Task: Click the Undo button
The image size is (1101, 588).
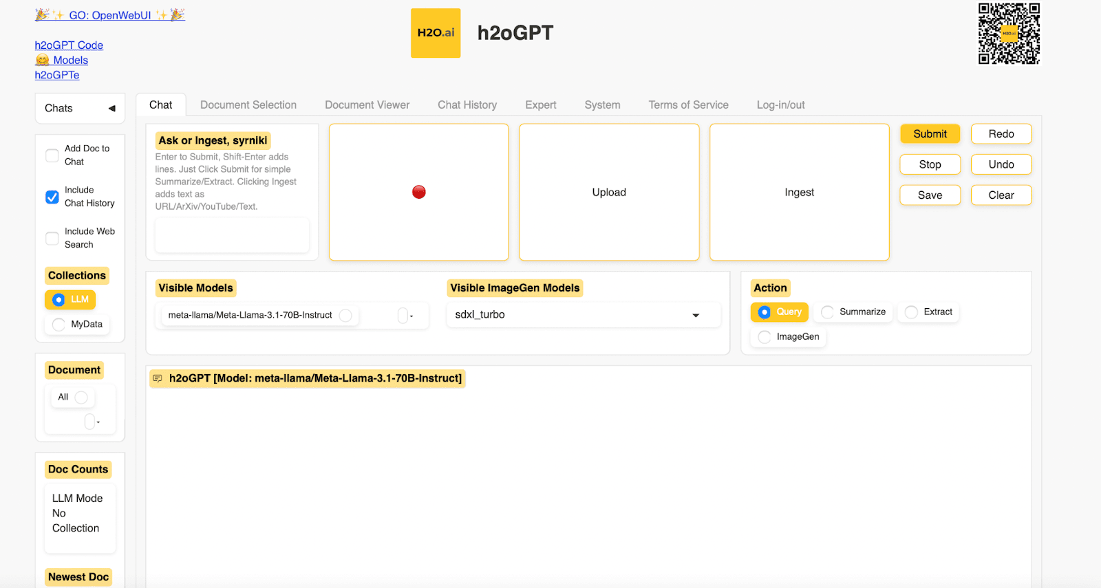Action: pos(1001,164)
